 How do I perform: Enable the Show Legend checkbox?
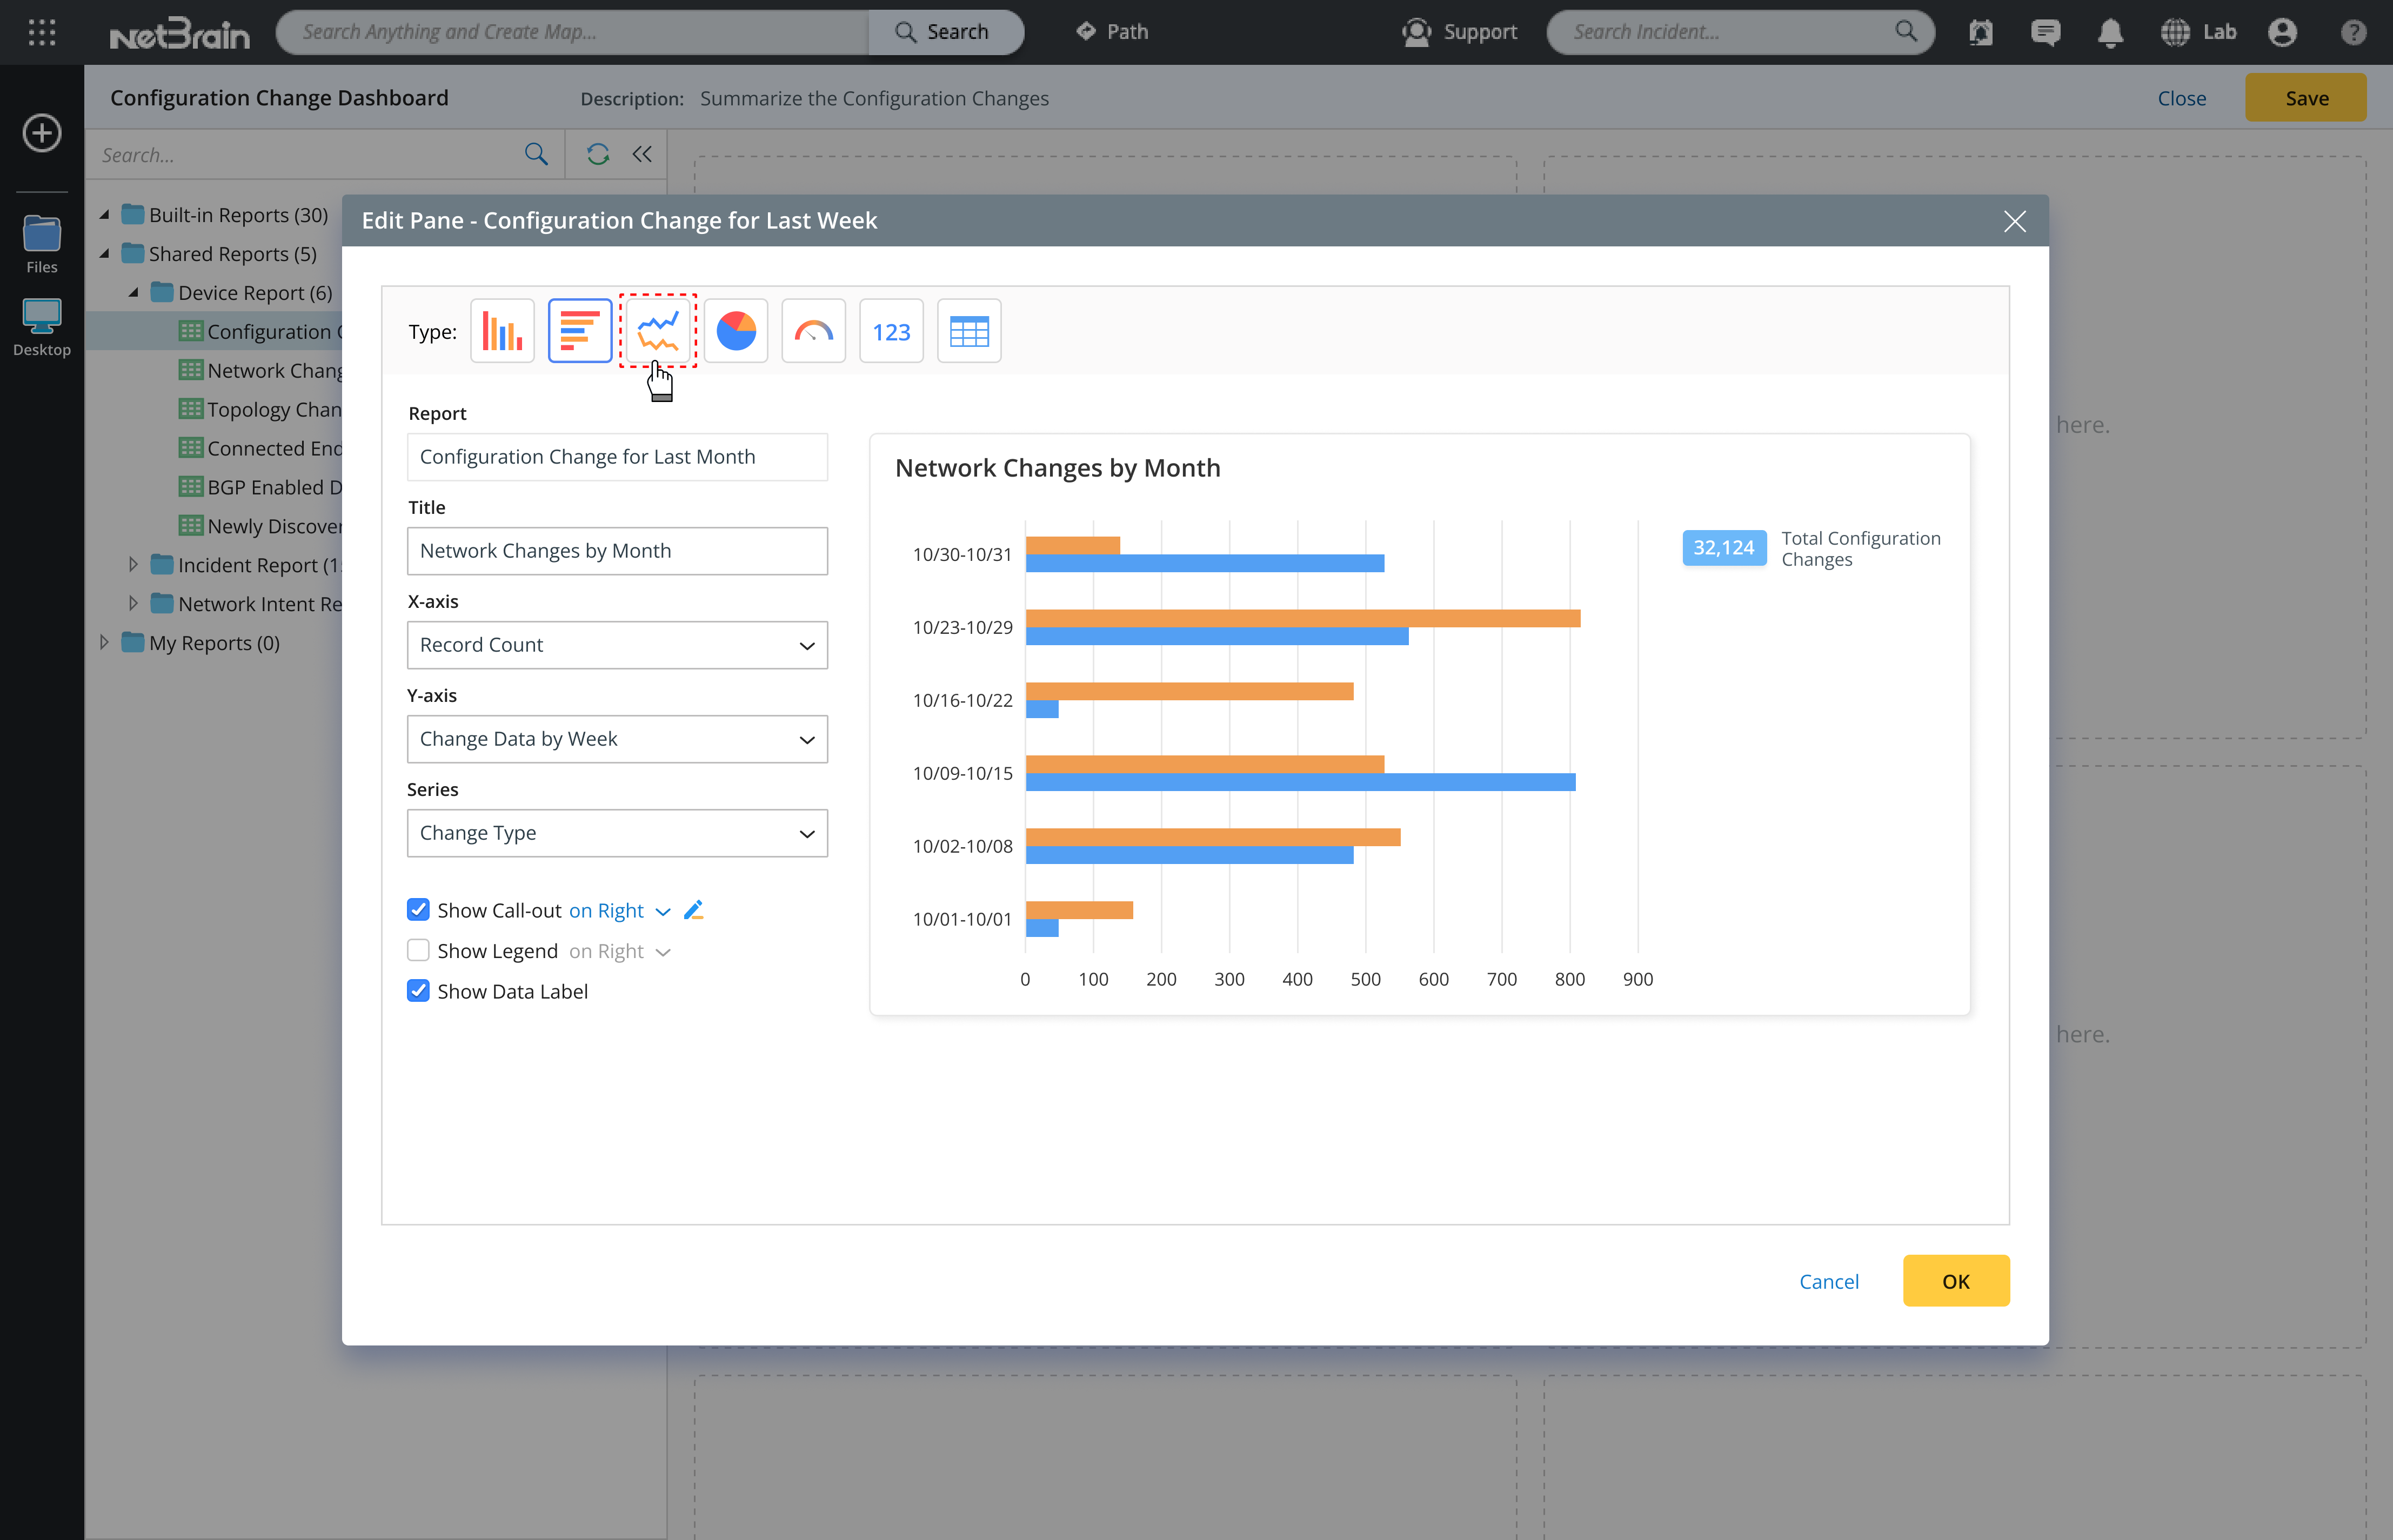[x=418, y=951]
